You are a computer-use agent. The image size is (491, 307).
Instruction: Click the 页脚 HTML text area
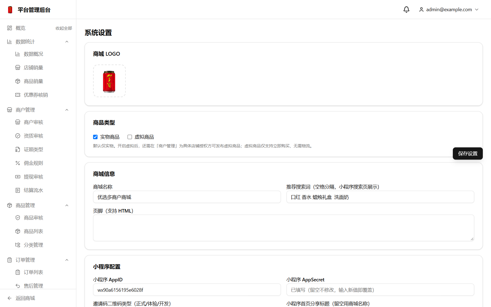(x=284, y=228)
